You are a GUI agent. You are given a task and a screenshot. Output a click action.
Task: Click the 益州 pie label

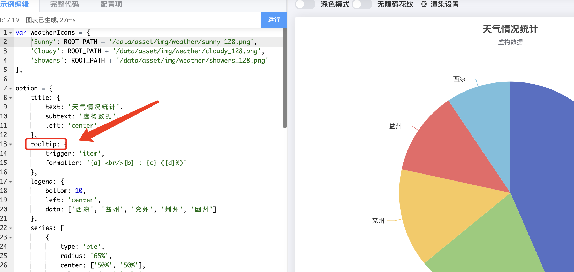coord(395,126)
